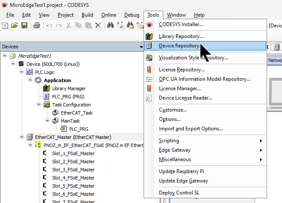Click the Device License Reader magnifier icon

(x=149, y=98)
